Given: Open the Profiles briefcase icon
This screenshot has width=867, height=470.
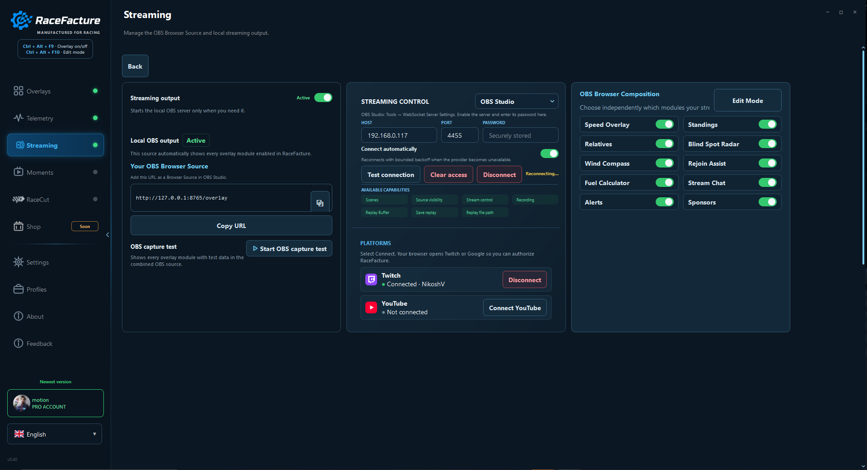Looking at the screenshot, I should pos(18,289).
